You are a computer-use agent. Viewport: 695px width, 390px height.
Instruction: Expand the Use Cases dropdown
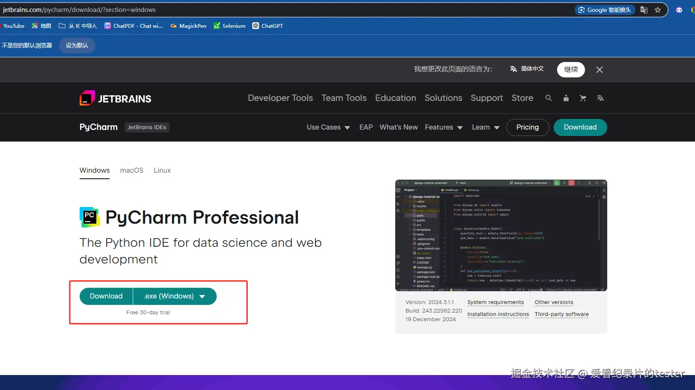(x=328, y=127)
